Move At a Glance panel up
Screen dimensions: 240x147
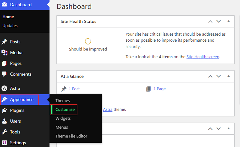(210, 76)
